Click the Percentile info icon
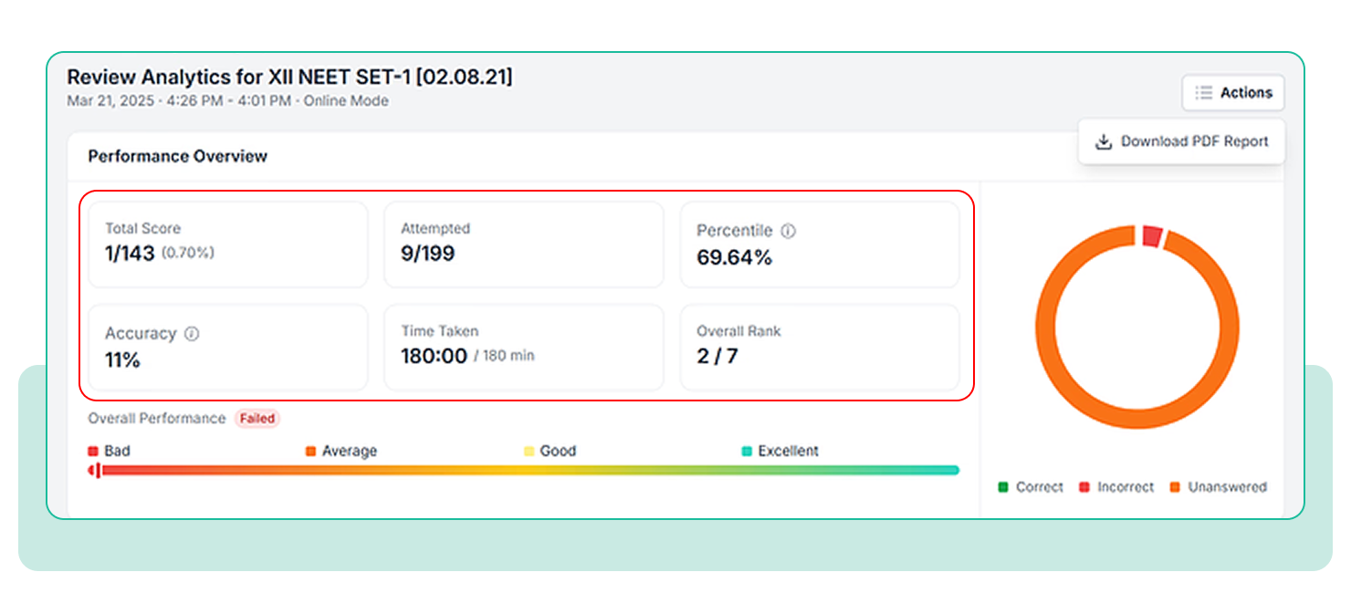The width and height of the screenshot is (1351, 593). coord(789,232)
